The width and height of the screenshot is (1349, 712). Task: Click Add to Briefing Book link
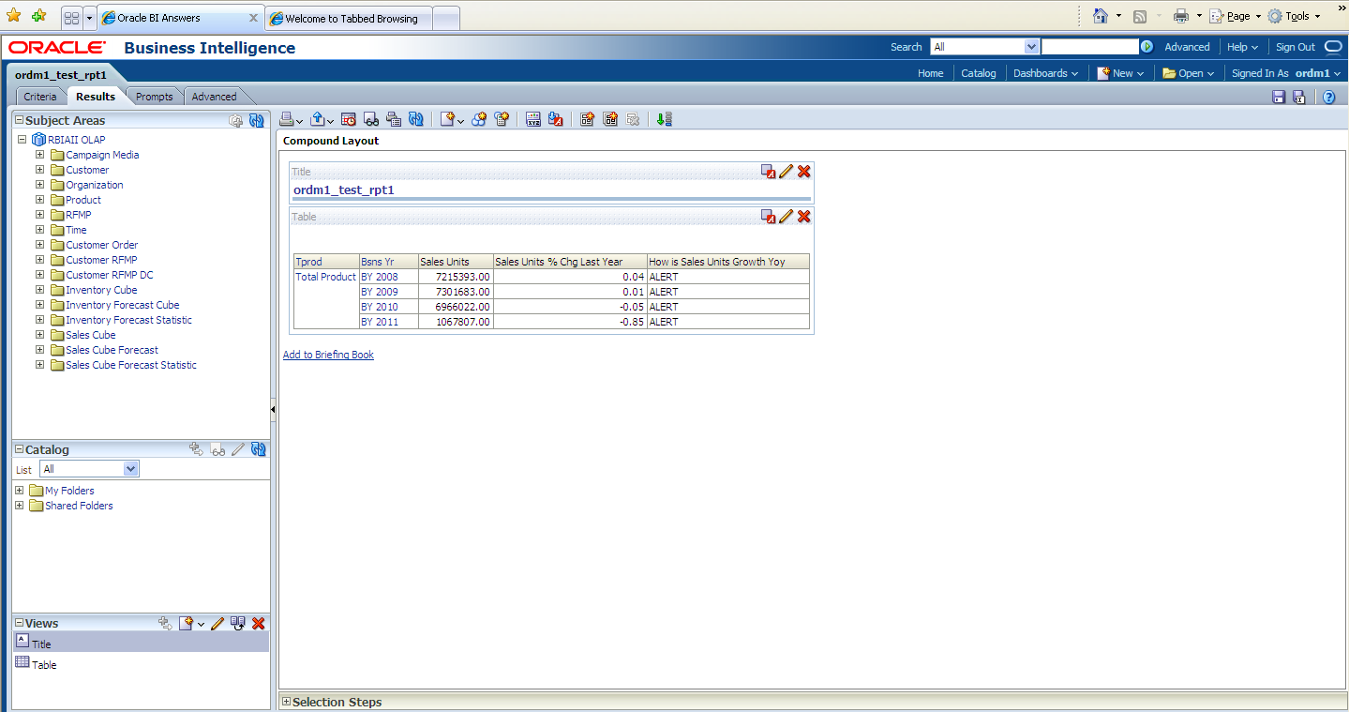[328, 355]
